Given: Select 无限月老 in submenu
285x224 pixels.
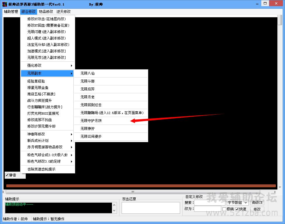Looking at the screenshot, I should pyautogui.click(x=111, y=97).
